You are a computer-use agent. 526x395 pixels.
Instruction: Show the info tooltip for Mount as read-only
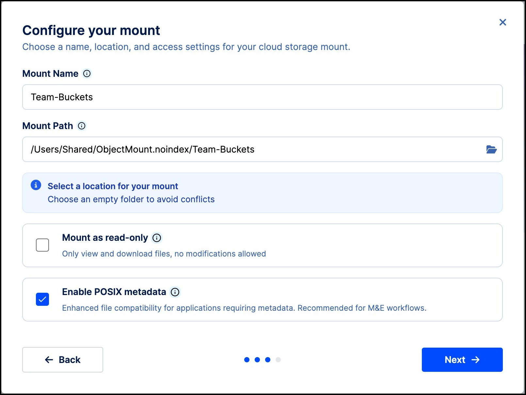click(157, 238)
